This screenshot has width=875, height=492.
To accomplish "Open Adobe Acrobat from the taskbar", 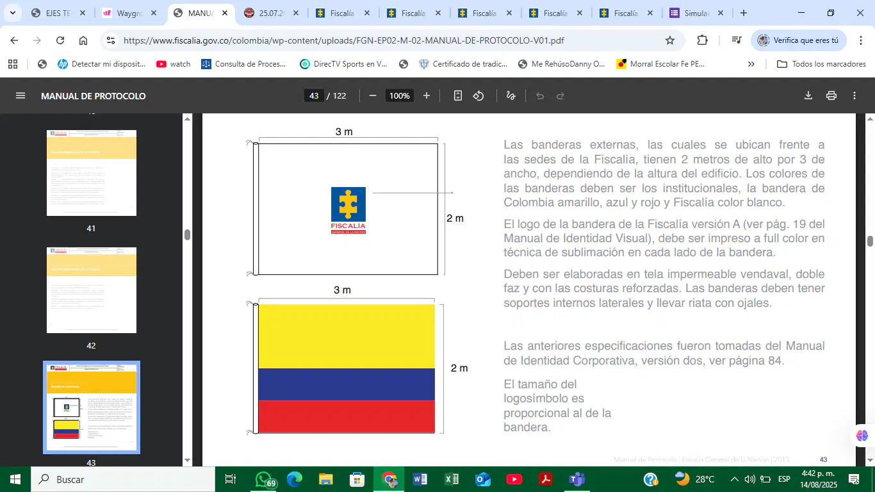I will [x=546, y=479].
